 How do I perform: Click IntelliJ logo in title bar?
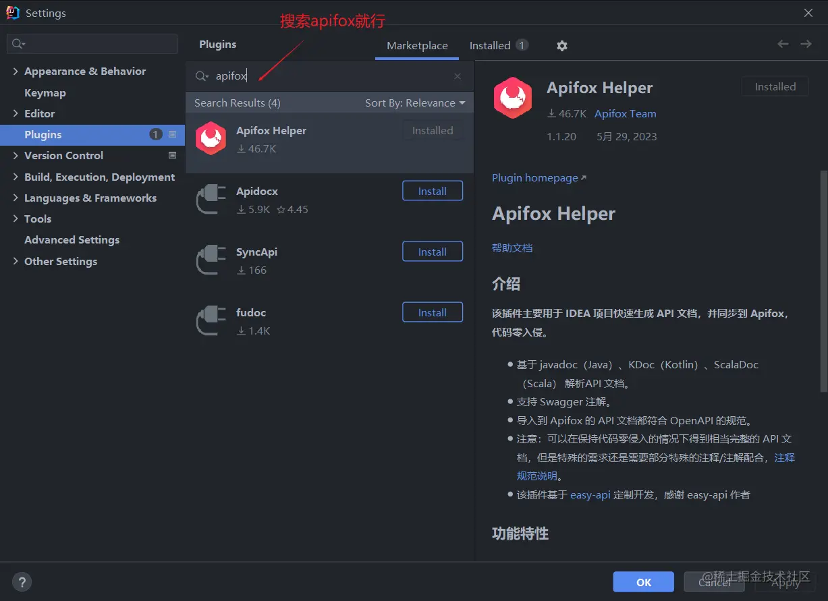point(13,13)
